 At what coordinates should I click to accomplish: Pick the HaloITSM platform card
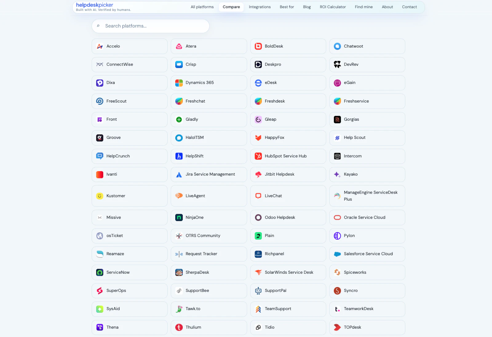click(x=209, y=138)
